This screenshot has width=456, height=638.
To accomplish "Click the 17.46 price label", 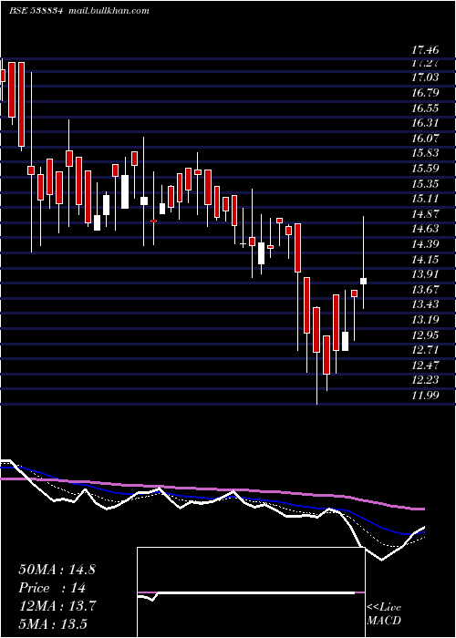I will click(x=425, y=50).
